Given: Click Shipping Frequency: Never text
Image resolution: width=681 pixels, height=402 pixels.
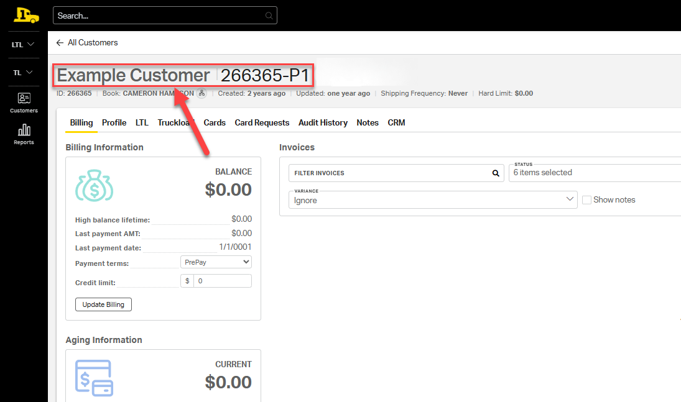Looking at the screenshot, I should pyautogui.click(x=424, y=93).
